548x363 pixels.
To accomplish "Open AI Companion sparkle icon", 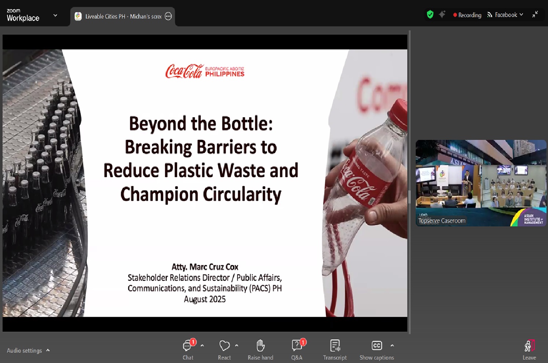I will pos(442,15).
